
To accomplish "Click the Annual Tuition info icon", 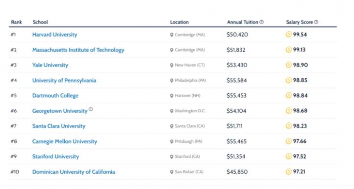I will tap(261, 22).
